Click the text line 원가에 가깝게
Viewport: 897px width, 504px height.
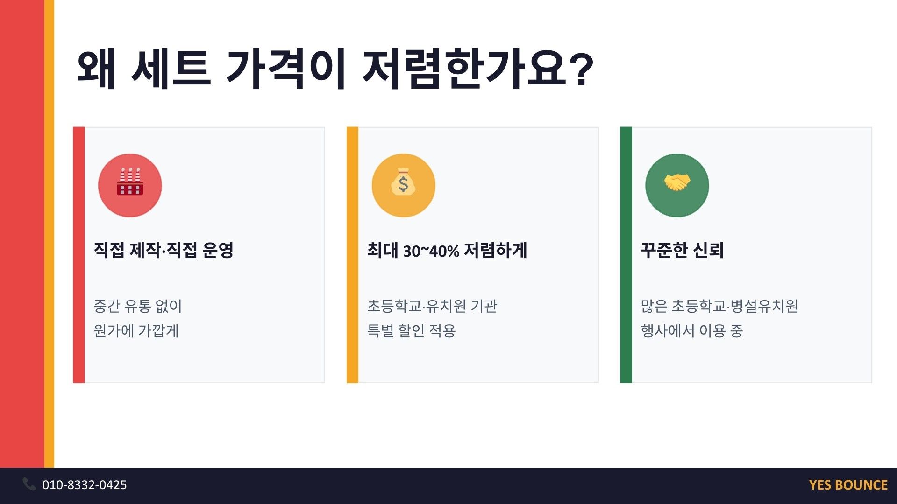click(136, 331)
